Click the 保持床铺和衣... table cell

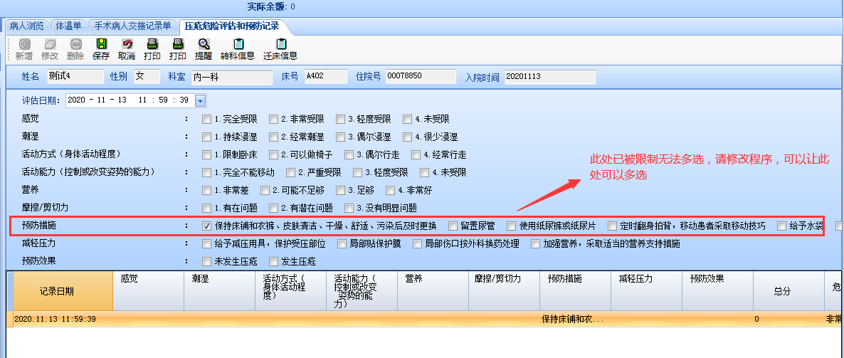(x=576, y=320)
